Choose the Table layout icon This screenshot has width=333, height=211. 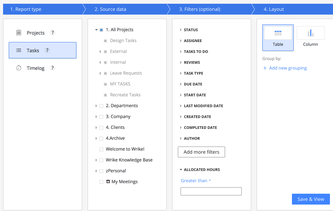(x=278, y=33)
